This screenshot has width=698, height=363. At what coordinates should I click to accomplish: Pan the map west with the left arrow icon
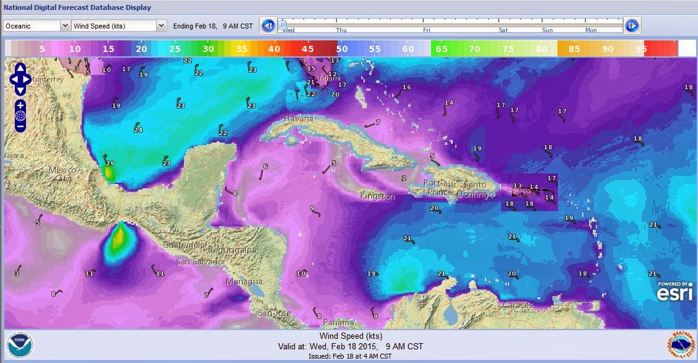pyautogui.click(x=14, y=79)
